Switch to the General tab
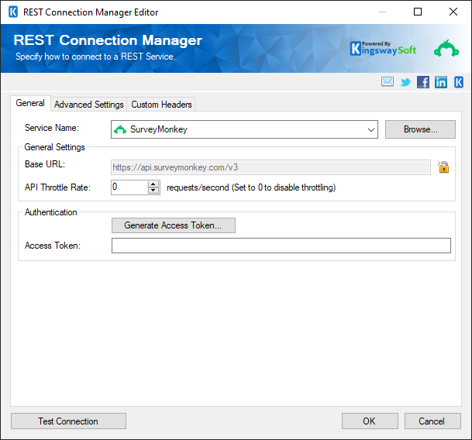This screenshot has width=472, height=440. point(30,103)
